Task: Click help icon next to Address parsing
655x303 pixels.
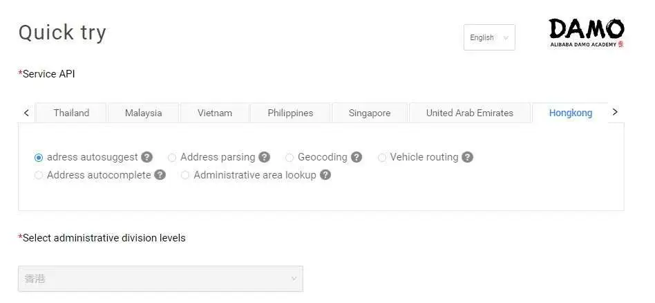Action: [x=264, y=157]
